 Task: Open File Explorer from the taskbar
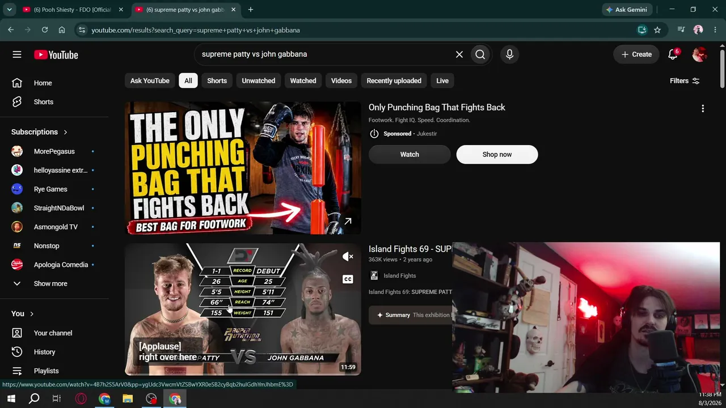[x=128, y=399]
